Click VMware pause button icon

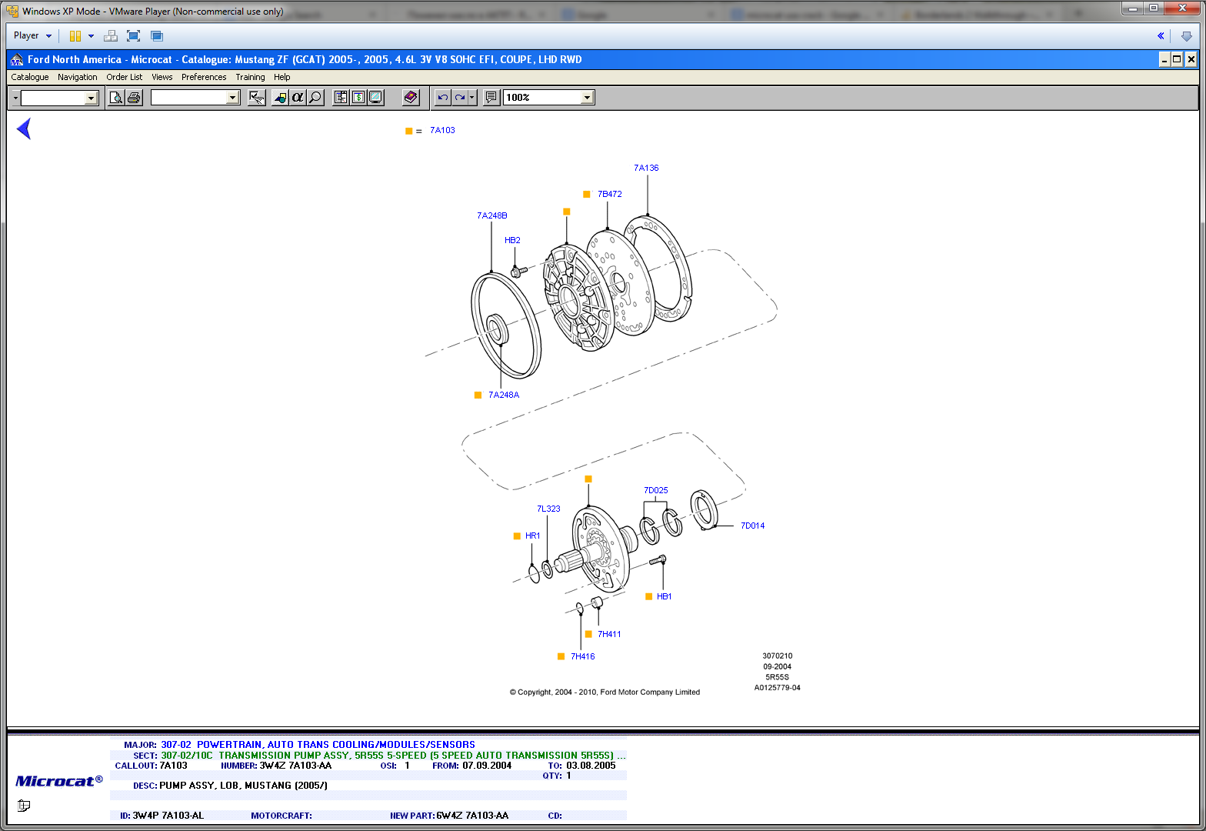pyautogui.click(x=75, y=36)
